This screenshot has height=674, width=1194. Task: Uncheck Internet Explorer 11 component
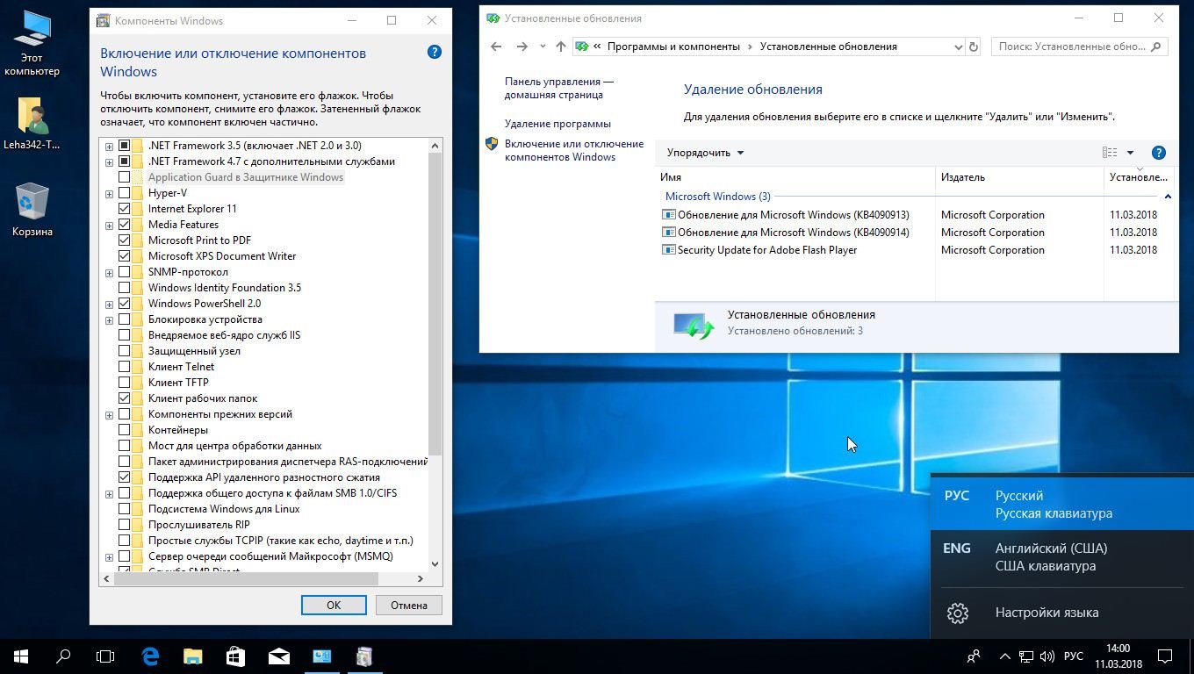click(x=124, y=209)
